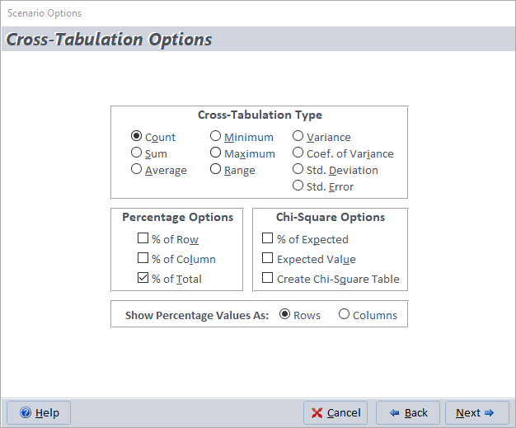Viewport: 516px width, 428px height.
Task: Click the Next right arrow icon
Action: click(489, 413)
